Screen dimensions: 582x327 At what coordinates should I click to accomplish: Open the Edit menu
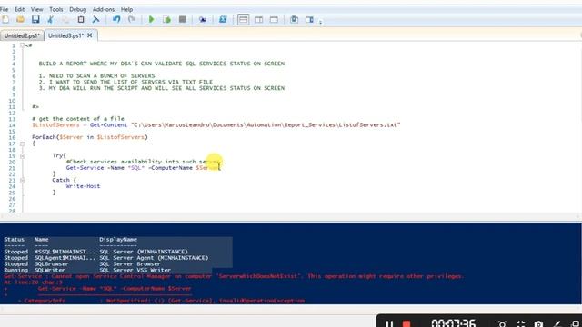(x=20, y=9)
